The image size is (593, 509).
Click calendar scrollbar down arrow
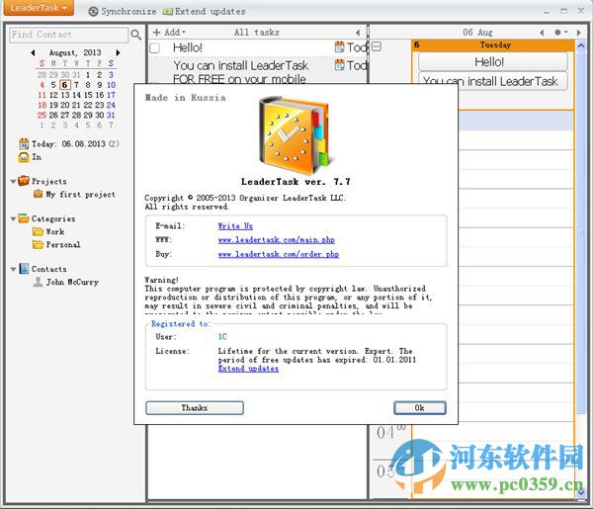(581, 493)
